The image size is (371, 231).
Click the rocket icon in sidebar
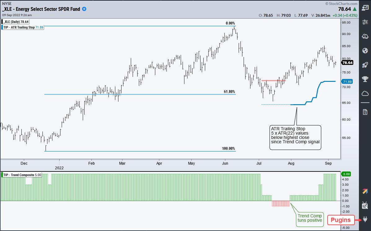pos(365,64)
